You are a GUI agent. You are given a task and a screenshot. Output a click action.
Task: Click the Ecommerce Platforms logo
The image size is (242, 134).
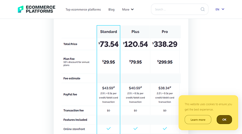pyautogui.click(x=36, y=9)
